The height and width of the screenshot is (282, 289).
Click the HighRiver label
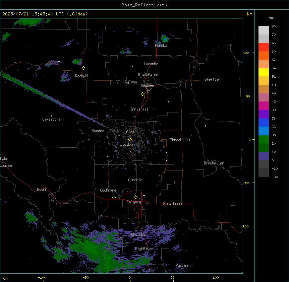tap(144, 249)
